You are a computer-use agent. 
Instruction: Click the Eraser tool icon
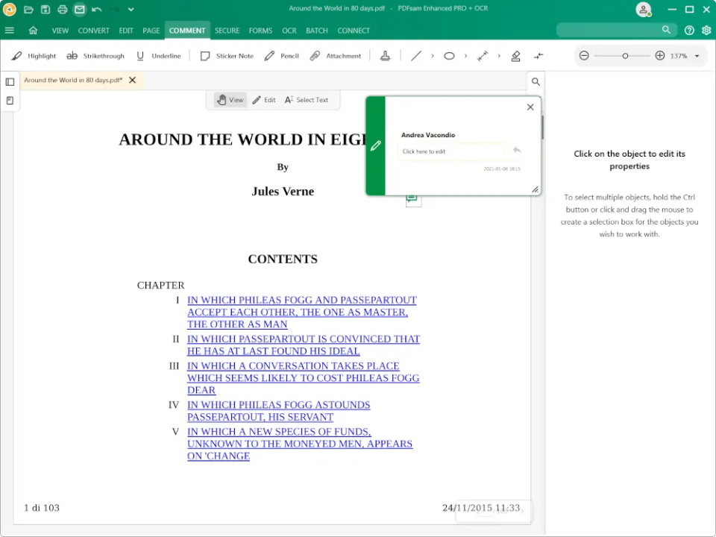pos(515,56)
